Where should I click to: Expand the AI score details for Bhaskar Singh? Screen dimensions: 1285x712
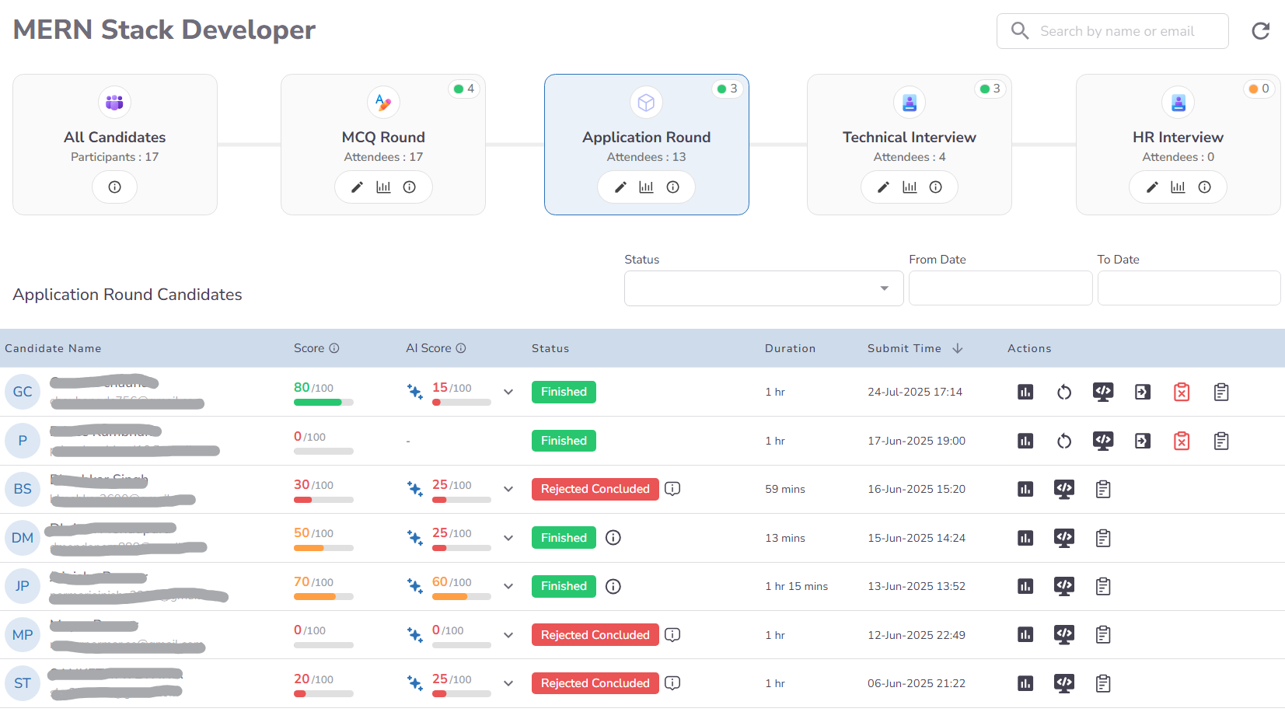point(508,489)
